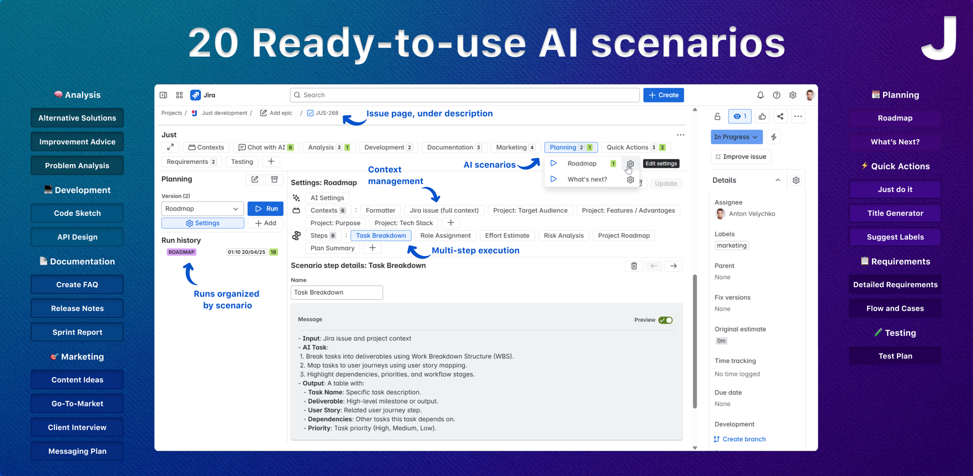The height and width of the screenshot is (476, 973).
Task: Open the automation lightning bolt icon
Action: [774, 137]
